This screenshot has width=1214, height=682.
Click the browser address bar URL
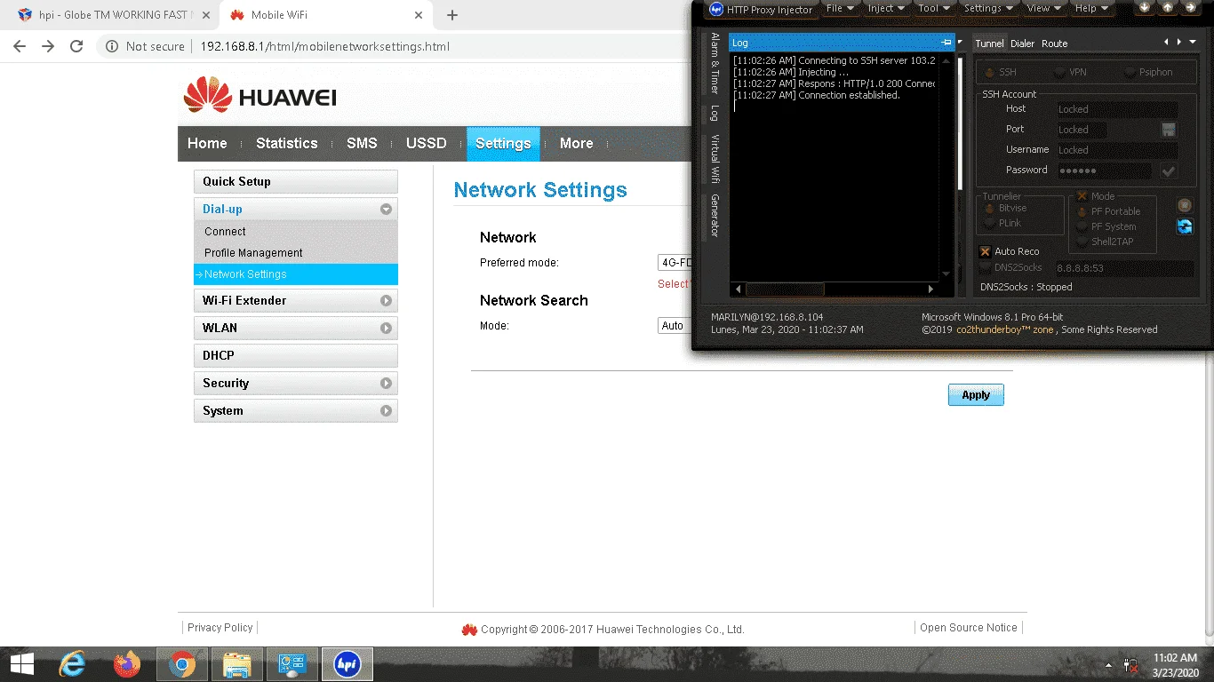pos(324,47)
